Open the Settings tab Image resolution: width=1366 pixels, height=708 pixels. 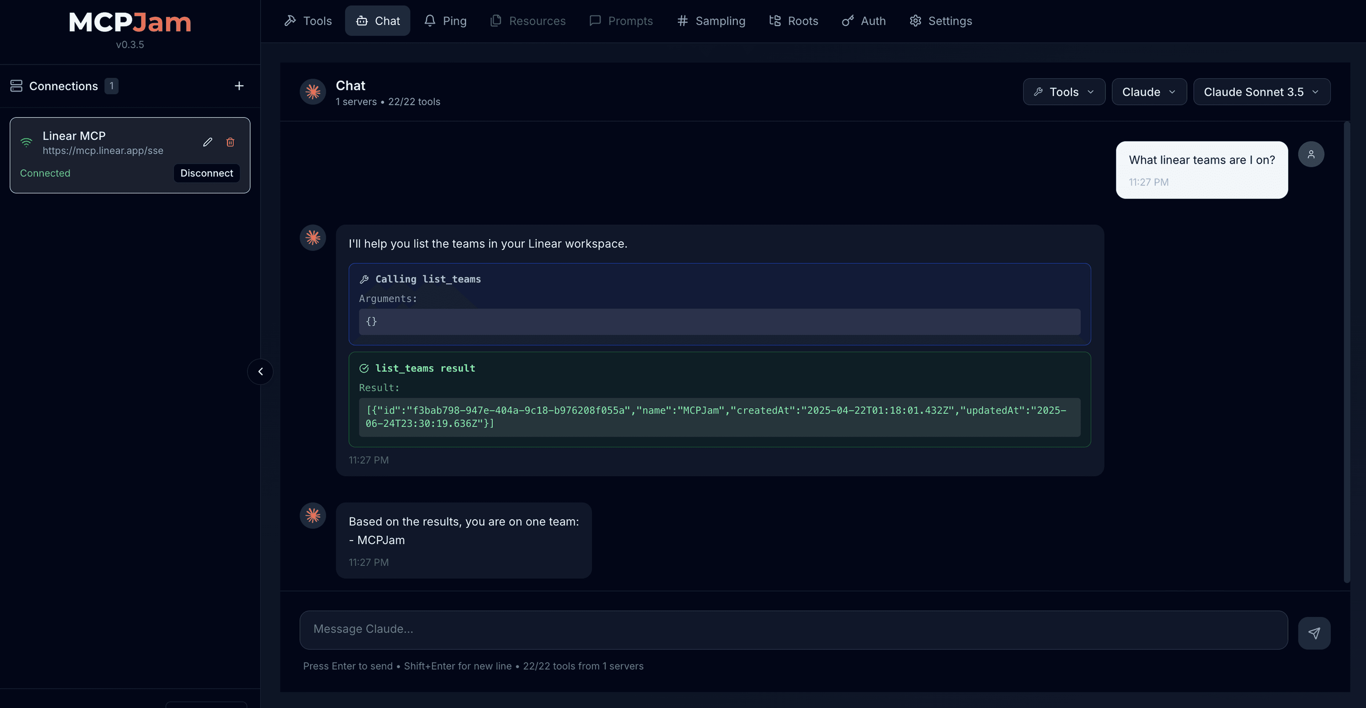[941, 21]
